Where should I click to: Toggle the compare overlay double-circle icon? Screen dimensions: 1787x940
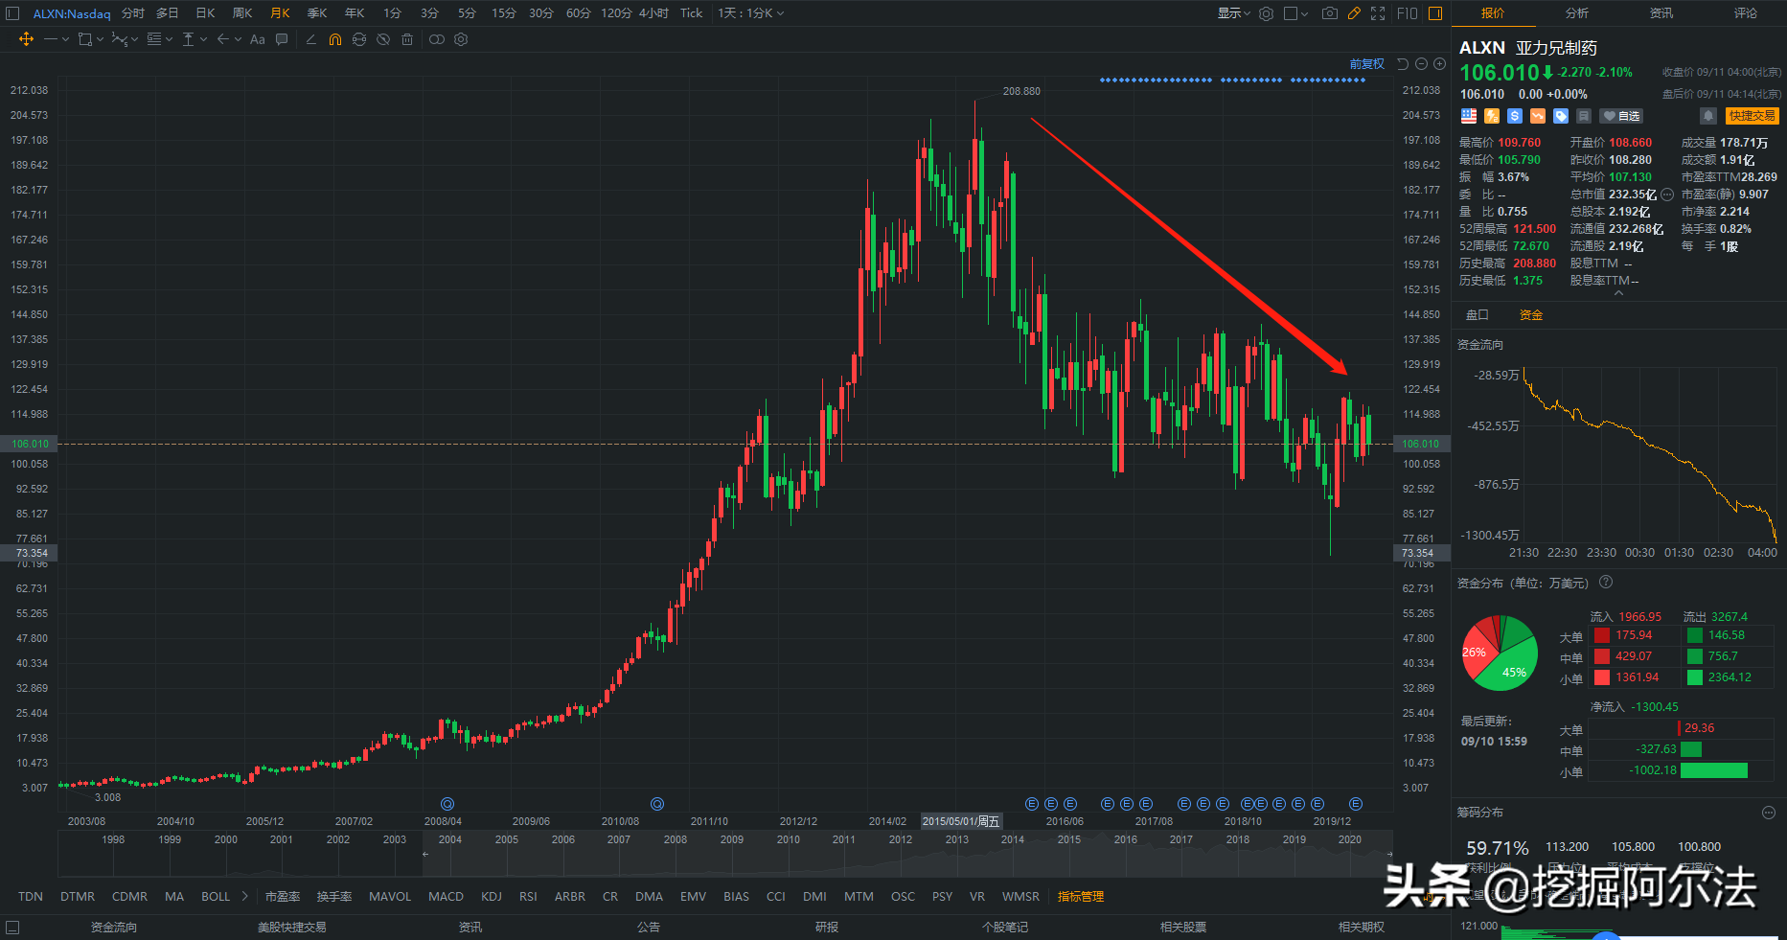tap(437, 39)
